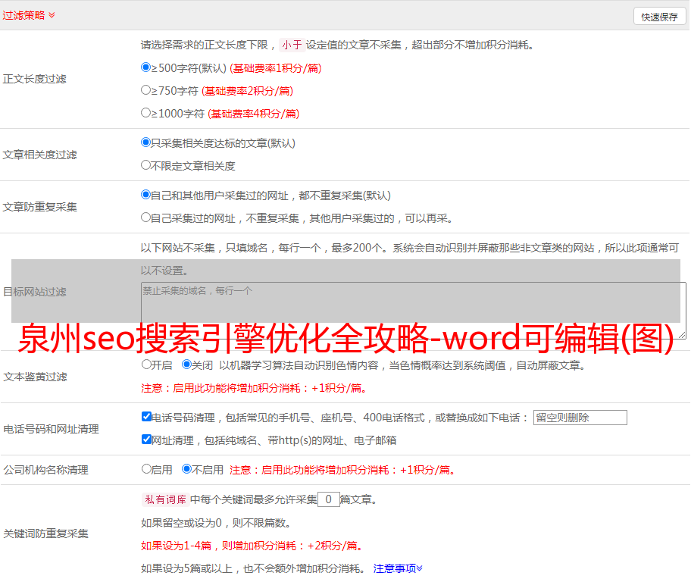
Task: Collapse the 过滤策略 section header
Action: [29, 15]
